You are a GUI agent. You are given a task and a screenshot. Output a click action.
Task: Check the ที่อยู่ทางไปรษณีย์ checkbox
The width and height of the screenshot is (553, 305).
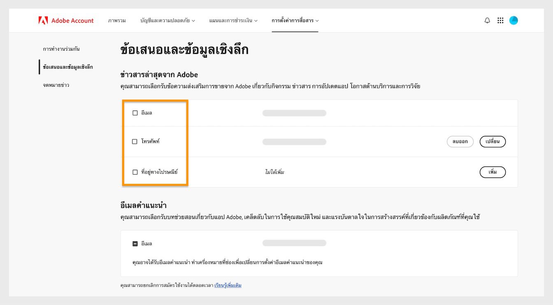point(135,172)
